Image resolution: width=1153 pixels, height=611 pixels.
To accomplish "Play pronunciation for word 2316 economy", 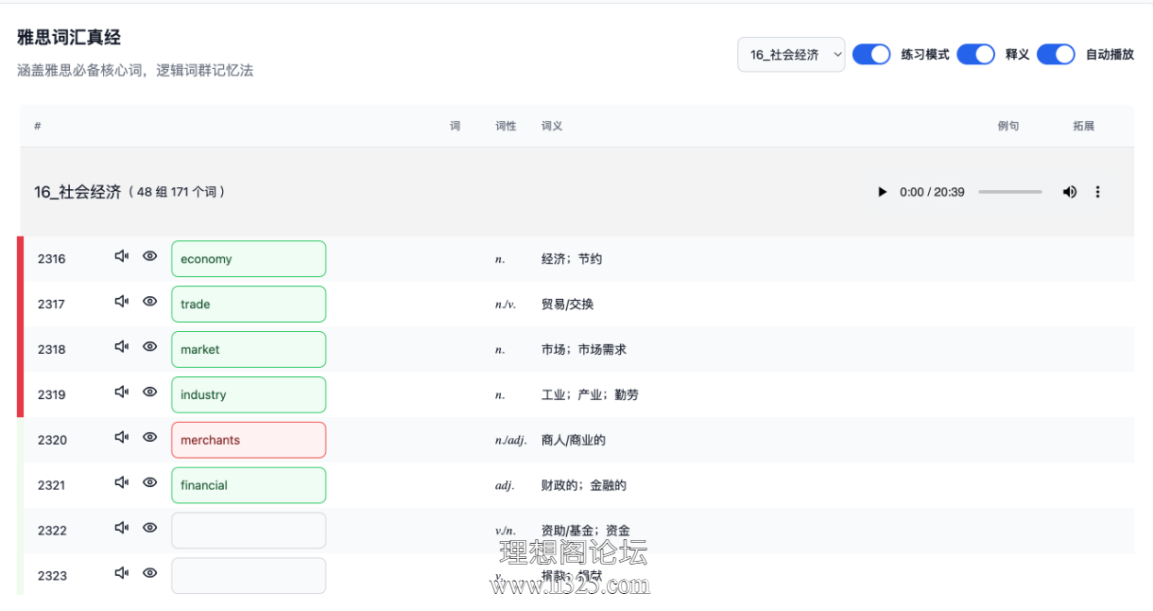I will pyautogui.click(x=121, y=255).
